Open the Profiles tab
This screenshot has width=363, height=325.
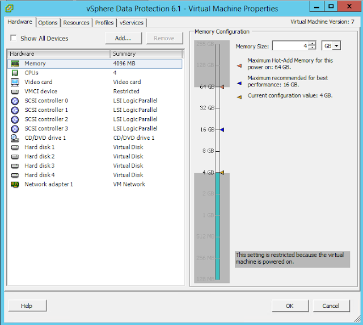104,23
